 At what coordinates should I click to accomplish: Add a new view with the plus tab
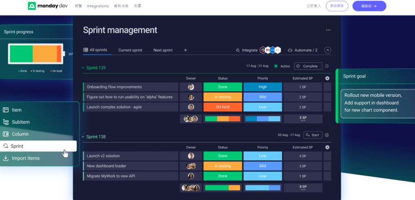(x=186, y=50)
